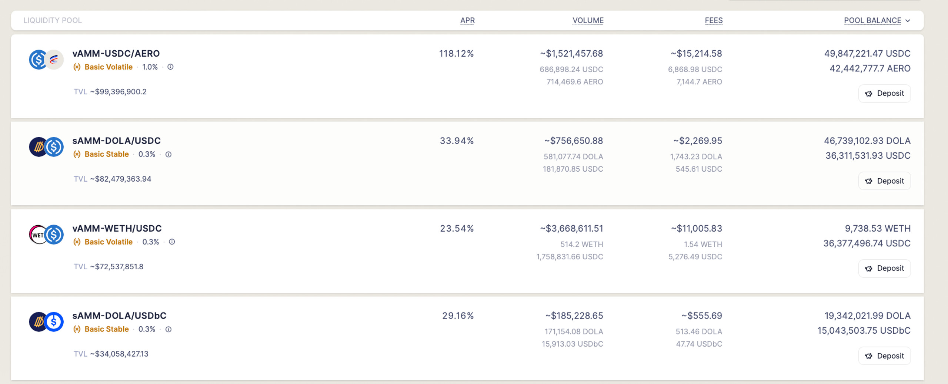Deposit into the sAMM-DOLA/USDbC pool
Image resolution: width=948 pixels, height=384 pixels.
coord(884,356)
